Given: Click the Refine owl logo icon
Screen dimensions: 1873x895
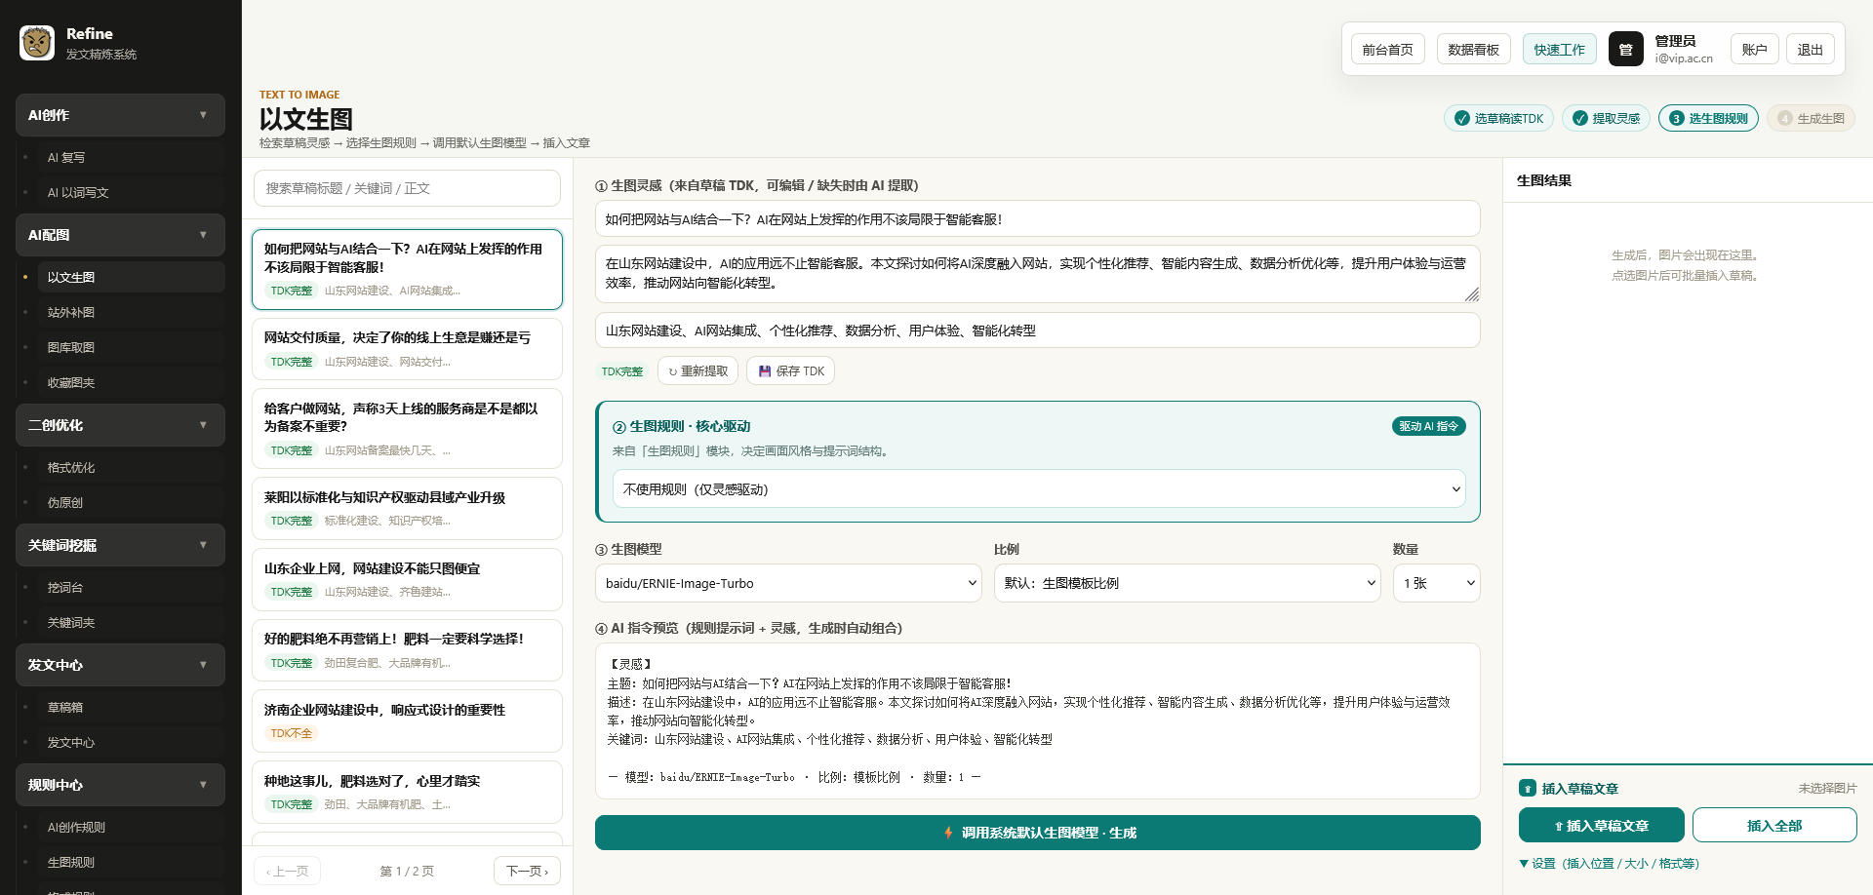Looking at the screenshot, I should click(37, 43).
